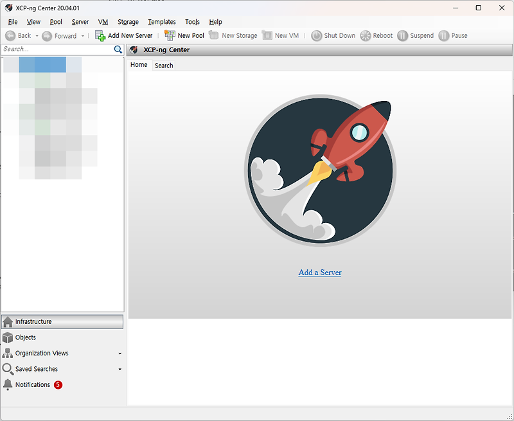The width and height of the screenshot is (514, 421).
Task: Open the File menu
Action: (13, 22)
